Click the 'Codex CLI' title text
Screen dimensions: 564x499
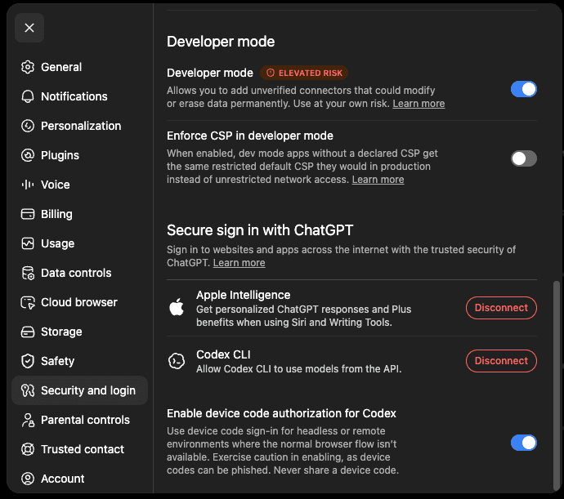[x=223, y=354]
